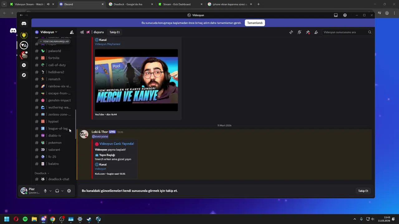This screenshot has height=224, width=399.
Task: Click the bottom Takip Et button
Action: 363,191
